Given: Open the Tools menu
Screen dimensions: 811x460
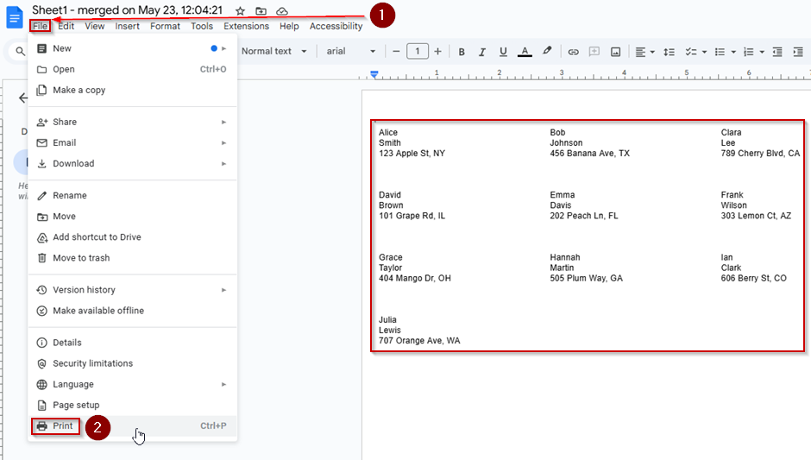Looking at the screenshot, I should tap(202, 26).
